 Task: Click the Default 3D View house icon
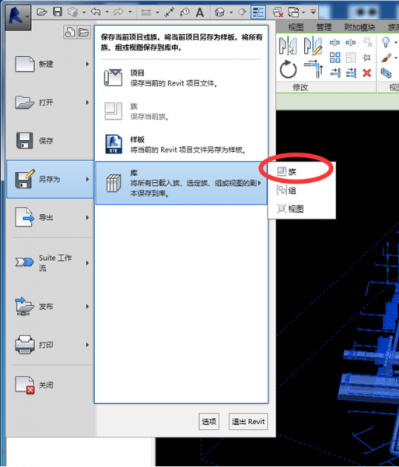tap(219, 12)
